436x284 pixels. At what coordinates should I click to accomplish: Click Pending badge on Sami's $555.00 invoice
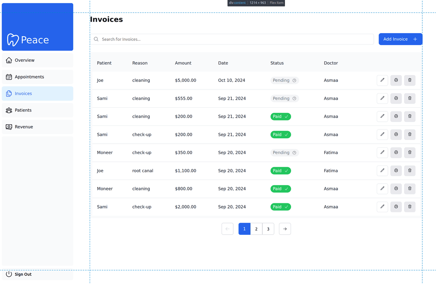285,98
